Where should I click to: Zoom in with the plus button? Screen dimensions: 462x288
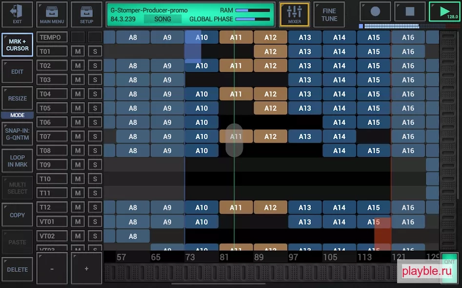(86, 269)
